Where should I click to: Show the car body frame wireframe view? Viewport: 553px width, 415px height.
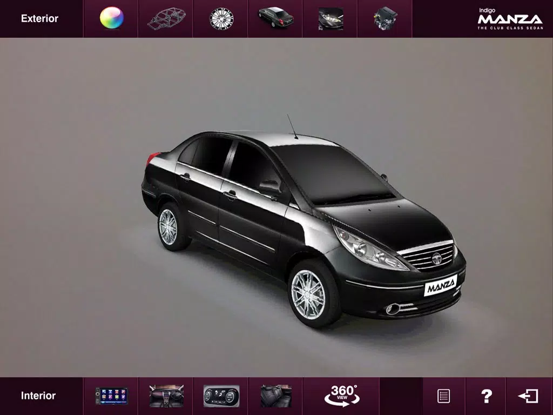click(166, 19)
